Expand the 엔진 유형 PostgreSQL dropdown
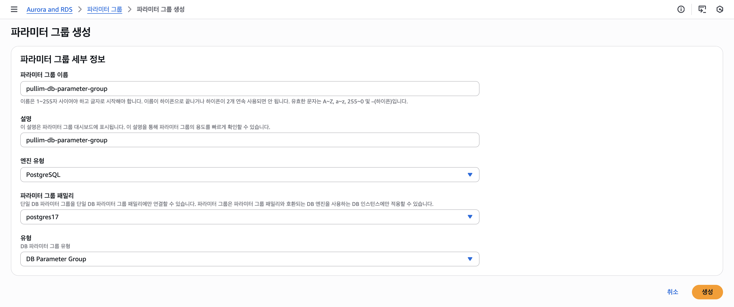This screenshot has height=307, width=734. pyautogui.click(x=249, y=175)
